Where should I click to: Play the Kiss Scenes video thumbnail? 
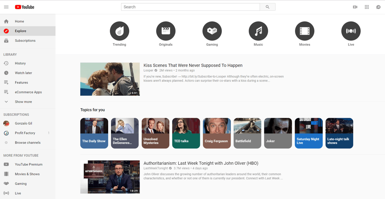pyautogui.click(x=110, y=79)
